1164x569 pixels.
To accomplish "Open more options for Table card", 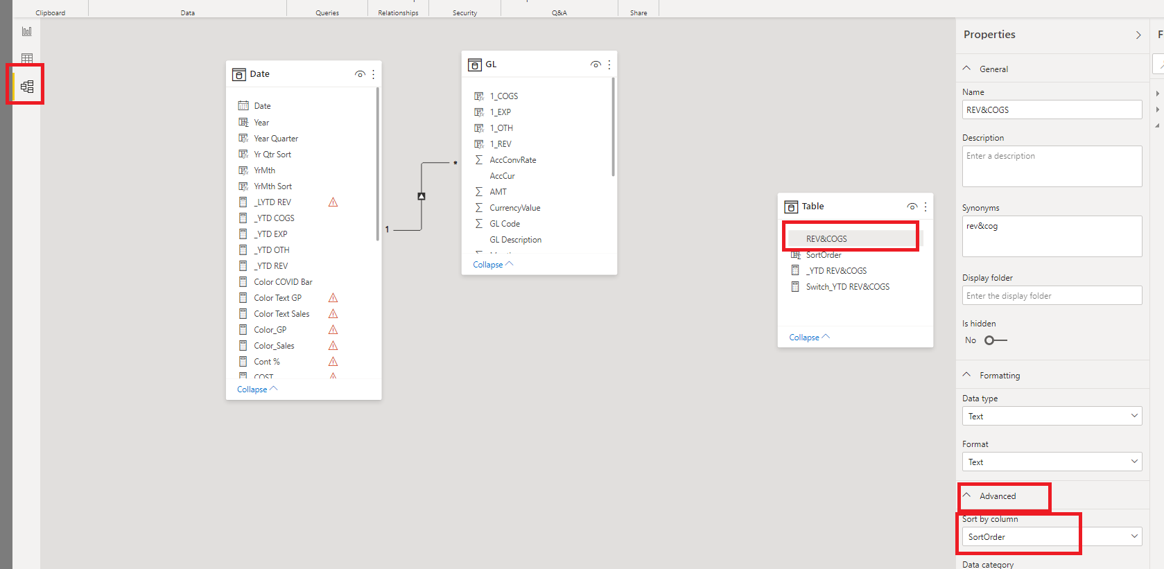I will pos(926,207).
